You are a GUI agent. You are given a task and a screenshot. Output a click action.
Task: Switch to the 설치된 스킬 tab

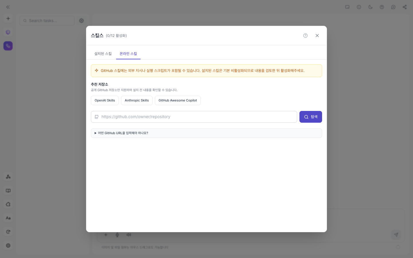103,54
